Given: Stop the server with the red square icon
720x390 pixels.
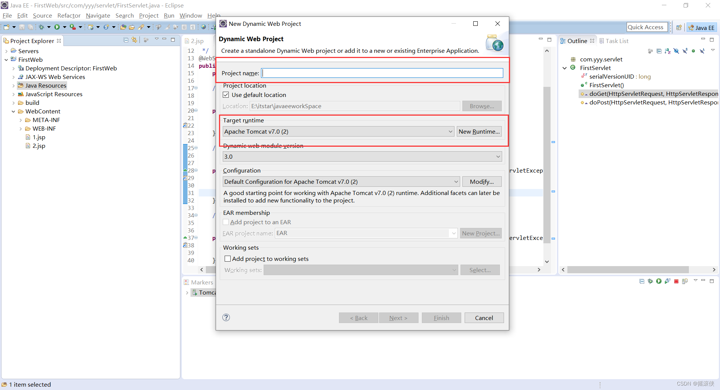Looking at the screenshot, I should point(676,281).
